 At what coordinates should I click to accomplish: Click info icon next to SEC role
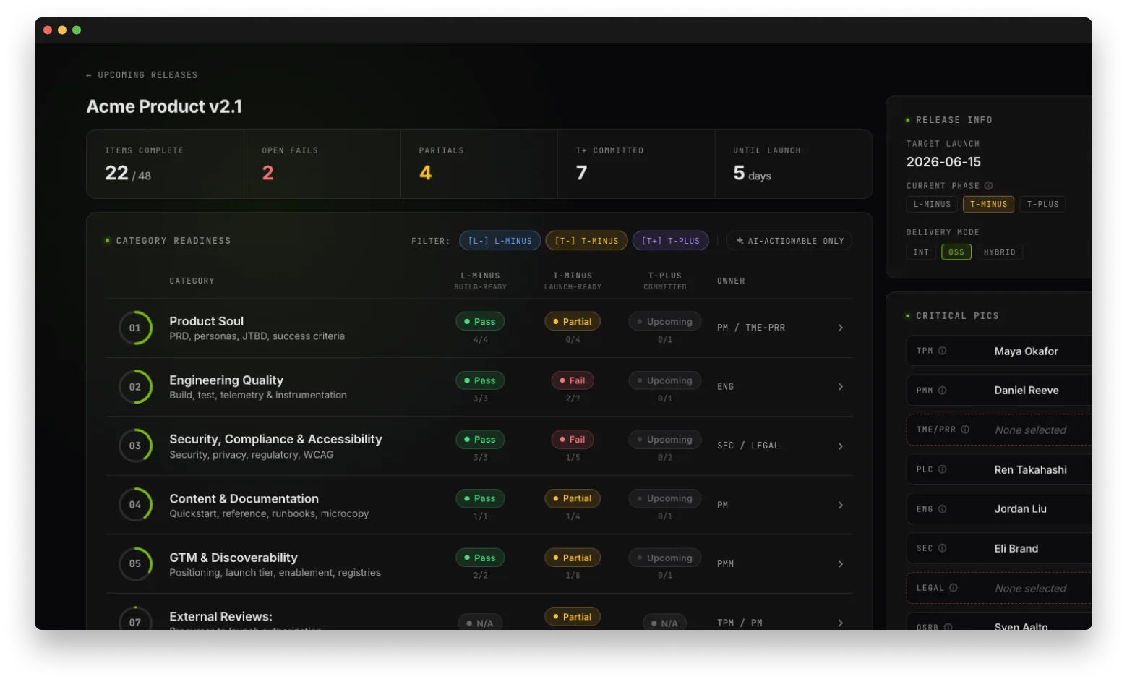(942, 548)
